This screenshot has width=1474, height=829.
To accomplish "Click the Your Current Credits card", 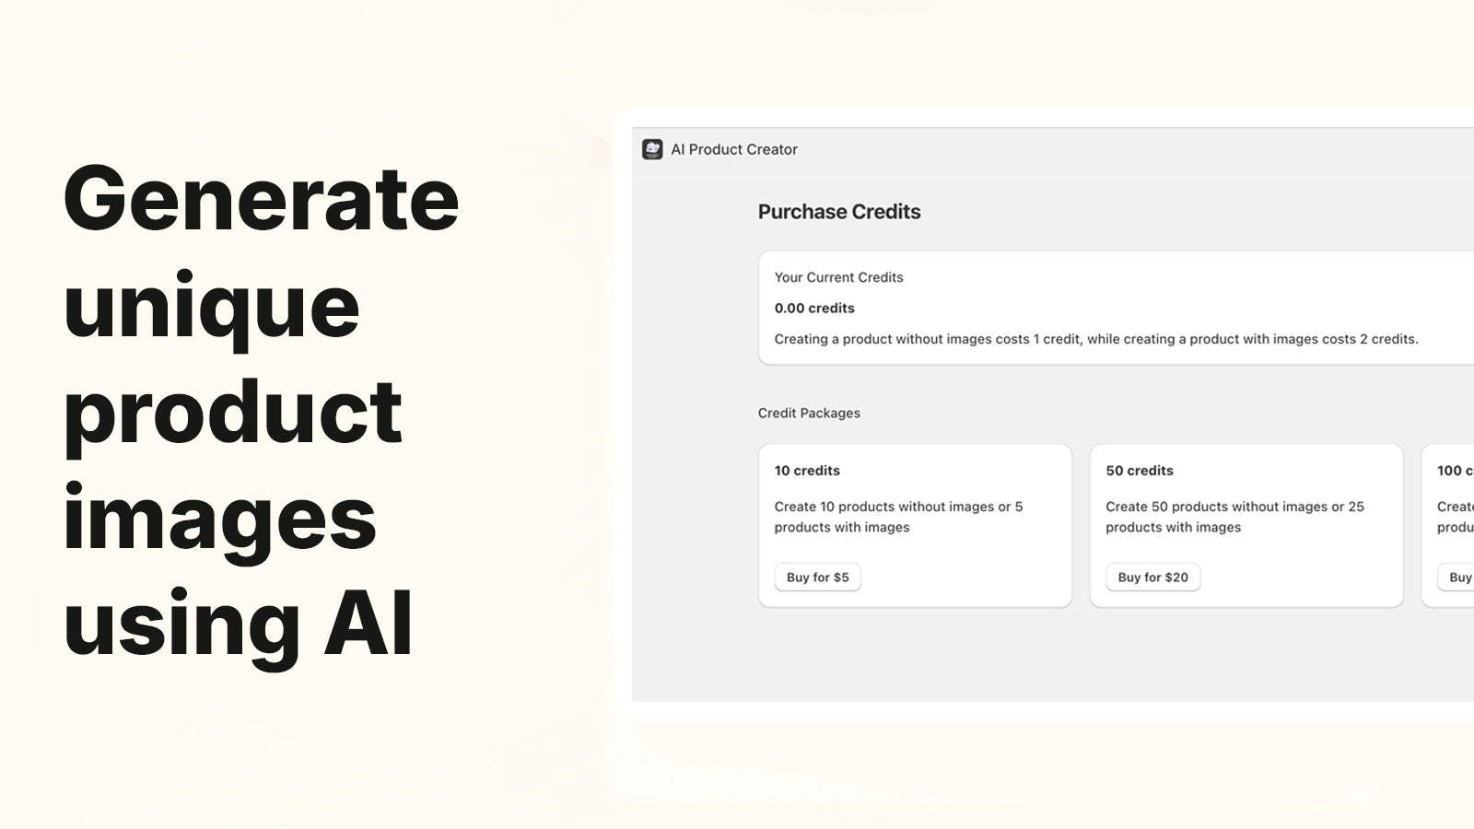I will 1116,308.
